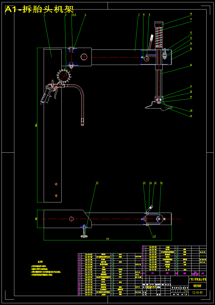Image resolution: width=215 pixels, height=305 pixels.
Task: Select part callout number 6
Action: point(85,14)
